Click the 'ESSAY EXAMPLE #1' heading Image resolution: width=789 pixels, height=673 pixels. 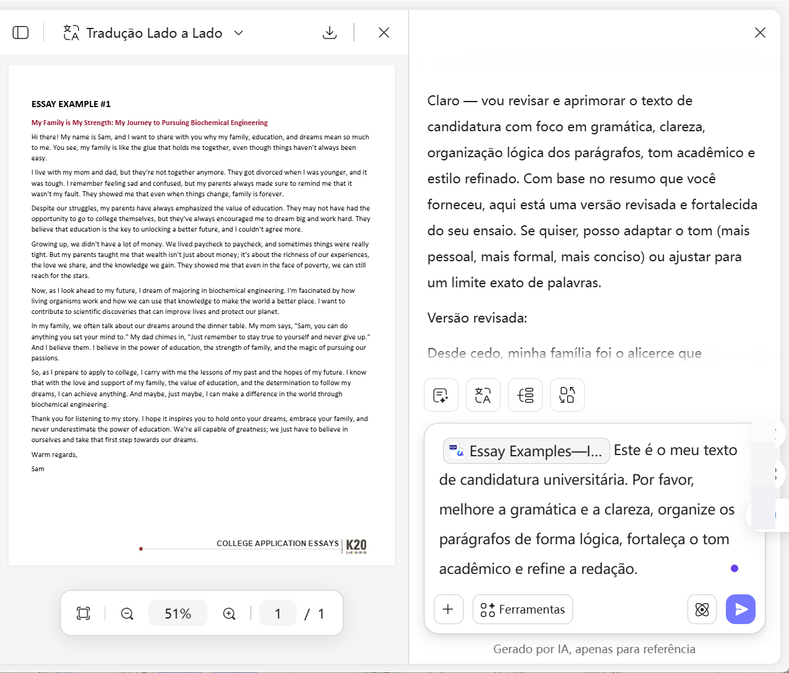click(x=71, y=104)
